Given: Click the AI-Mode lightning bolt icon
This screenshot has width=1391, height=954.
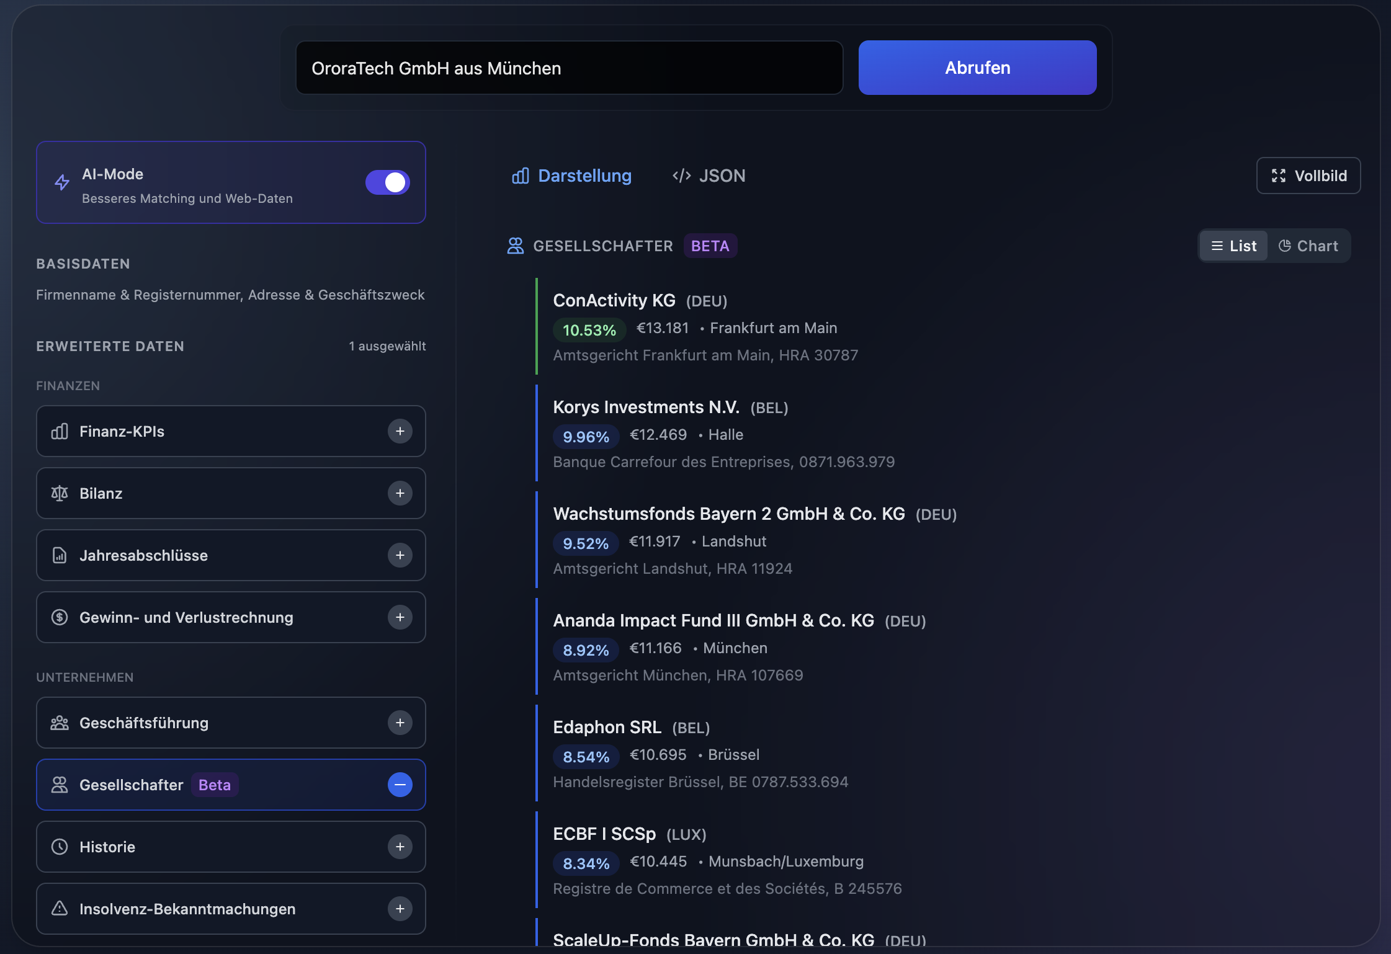Looking at the screenshot, I should click(x=62, y=182).
